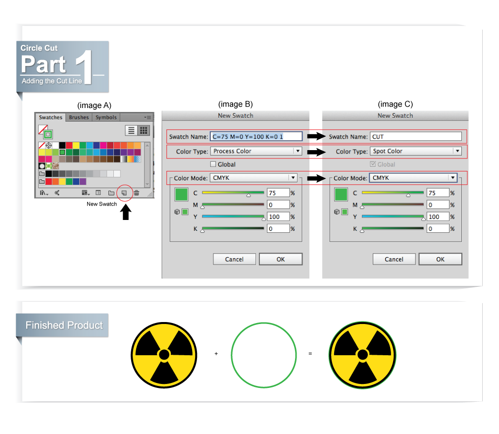
Task: Click the brights color group folder icon
Action: click(x=42, y=182)
